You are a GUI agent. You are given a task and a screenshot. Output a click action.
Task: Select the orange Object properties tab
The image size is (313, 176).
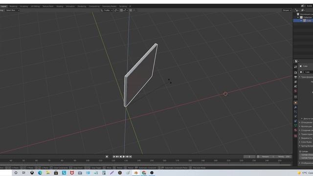coord(295,103)
